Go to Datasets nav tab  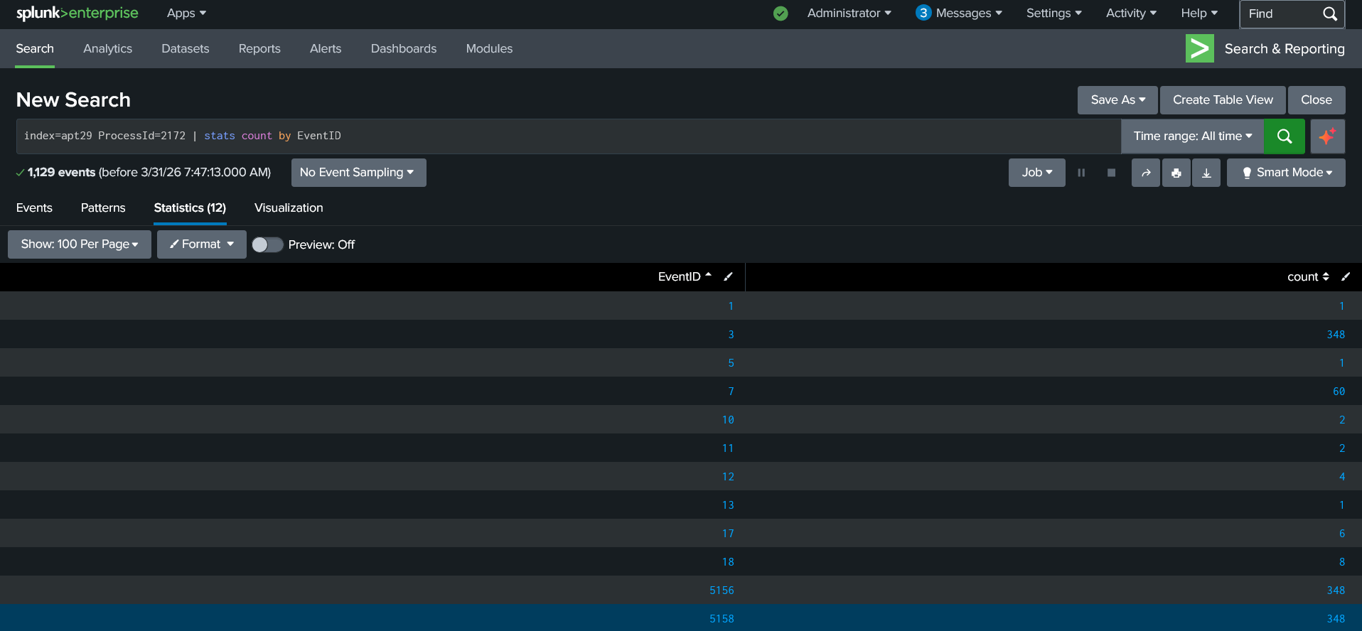click(185, 48)
